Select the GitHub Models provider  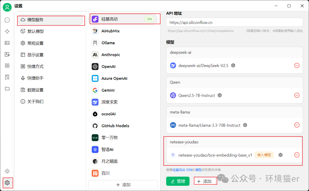123,126
